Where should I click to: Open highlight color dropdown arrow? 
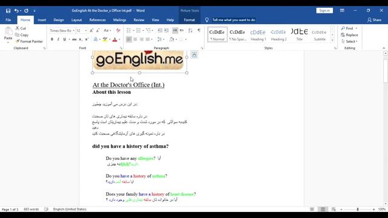(x=110, y=39)
